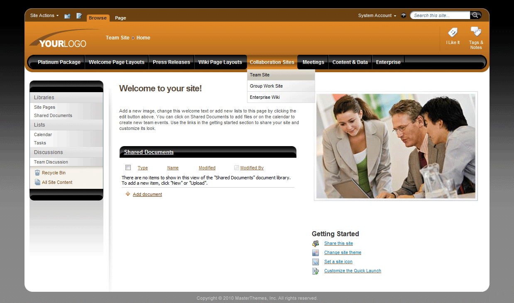Click the Navigate Up folder icon

pyautogui.click(x=67, y=16)
